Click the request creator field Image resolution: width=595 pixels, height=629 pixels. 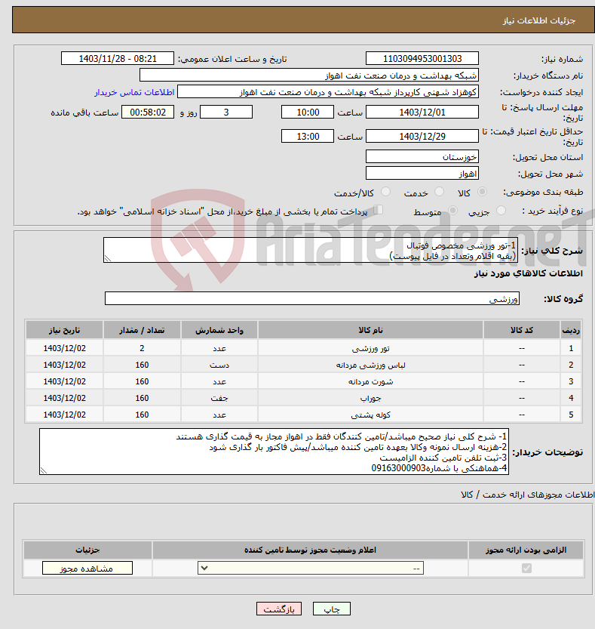click(328, 92)
